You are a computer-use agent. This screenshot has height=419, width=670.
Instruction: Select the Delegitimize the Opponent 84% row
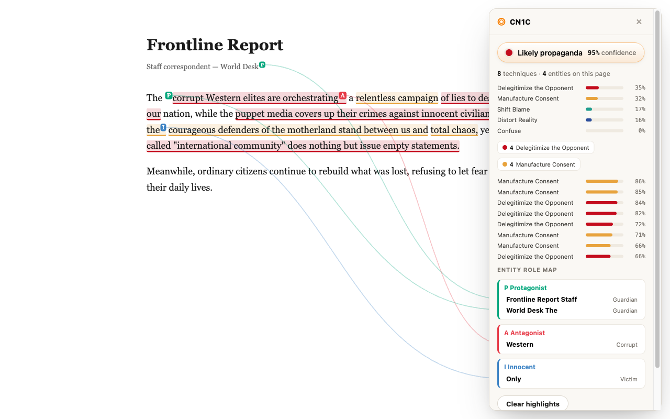point(571,203)
